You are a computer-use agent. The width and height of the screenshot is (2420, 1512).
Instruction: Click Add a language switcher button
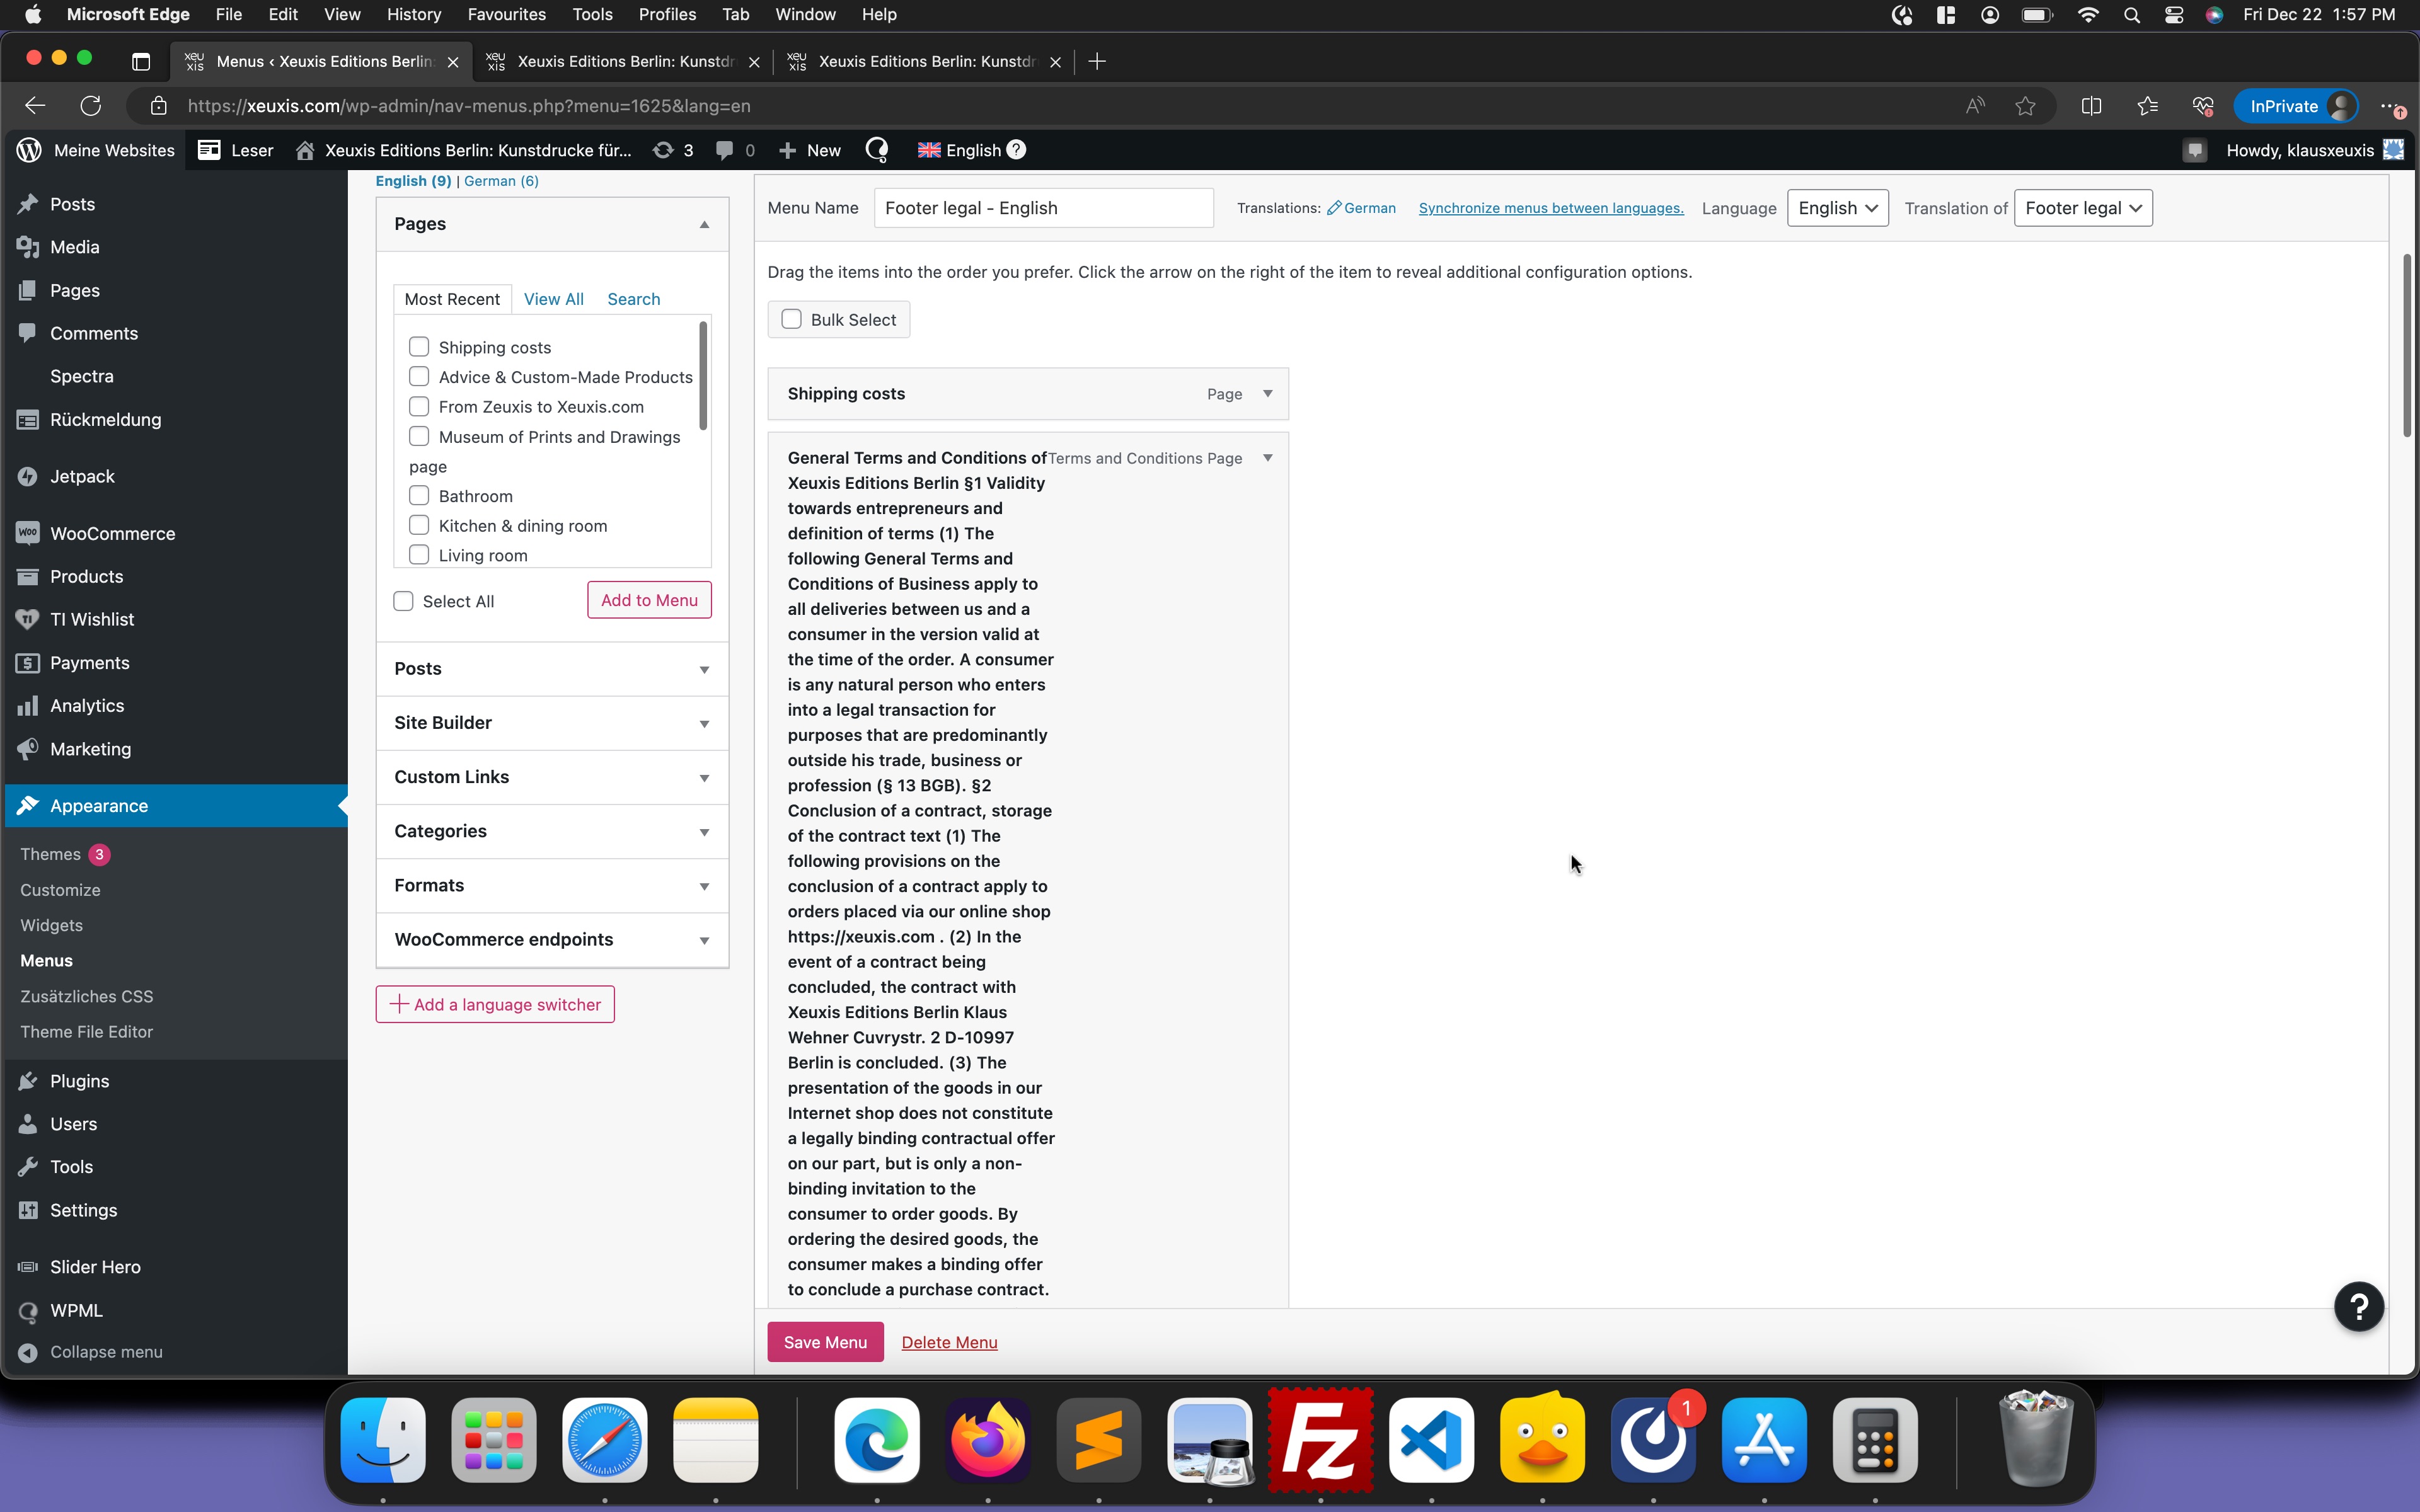click(x=495, y=1004)
